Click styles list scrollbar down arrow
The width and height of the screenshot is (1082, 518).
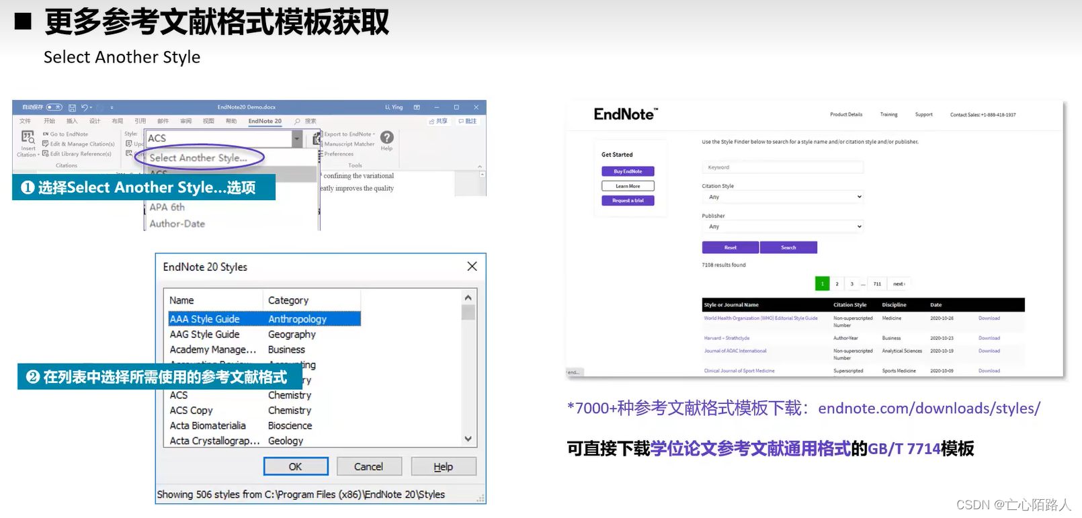468,439
